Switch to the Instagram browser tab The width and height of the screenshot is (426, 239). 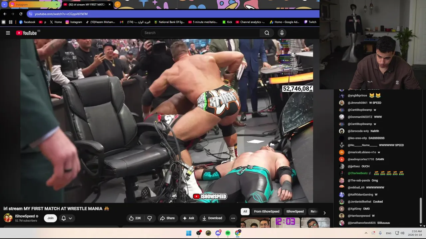[34, 5]
